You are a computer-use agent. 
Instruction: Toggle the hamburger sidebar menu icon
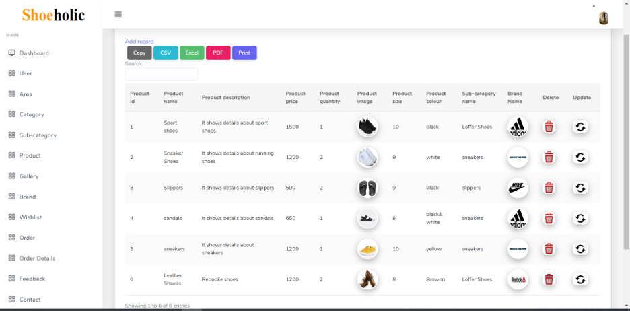click(x=118, y=14)
